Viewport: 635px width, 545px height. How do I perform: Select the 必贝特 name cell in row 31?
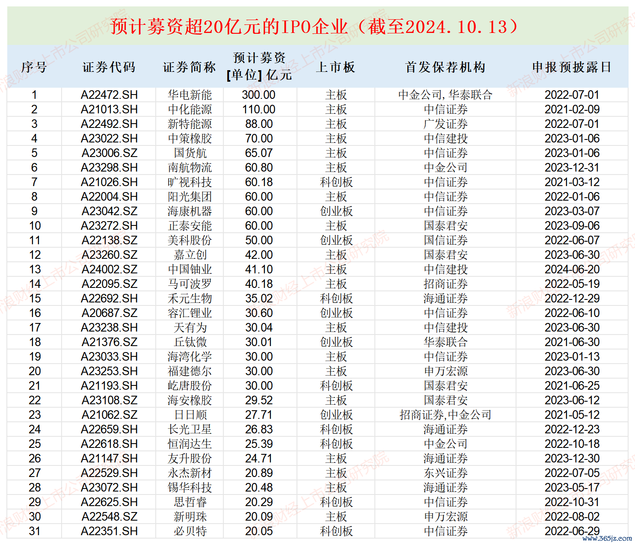tap(190, 531)
